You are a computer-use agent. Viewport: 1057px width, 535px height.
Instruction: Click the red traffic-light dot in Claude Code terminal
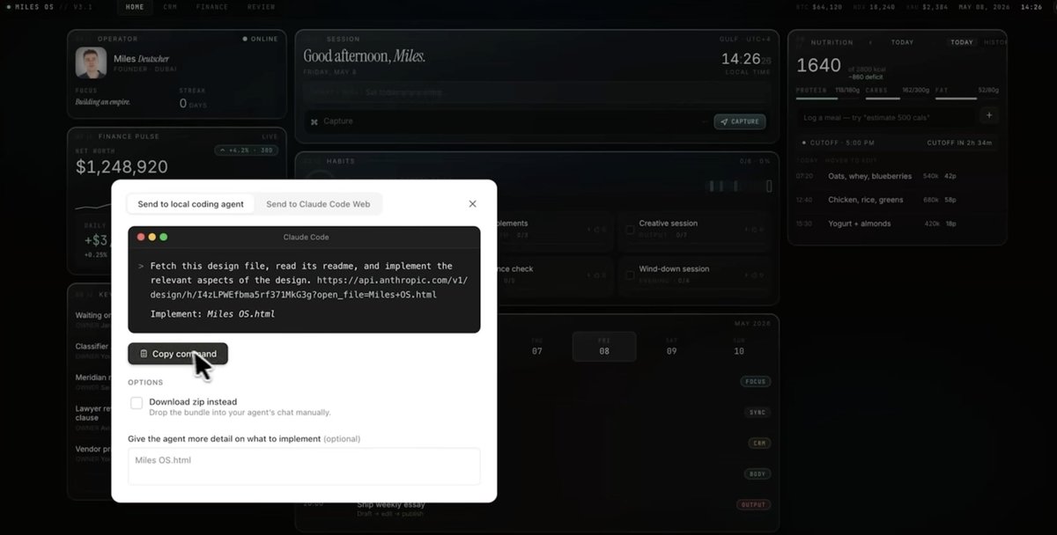pyautogui.click(x=140, y=237)
